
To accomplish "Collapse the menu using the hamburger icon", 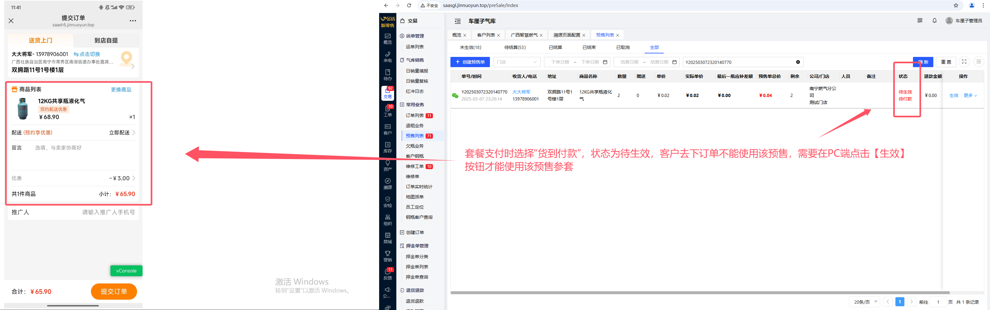I will 457,21.
